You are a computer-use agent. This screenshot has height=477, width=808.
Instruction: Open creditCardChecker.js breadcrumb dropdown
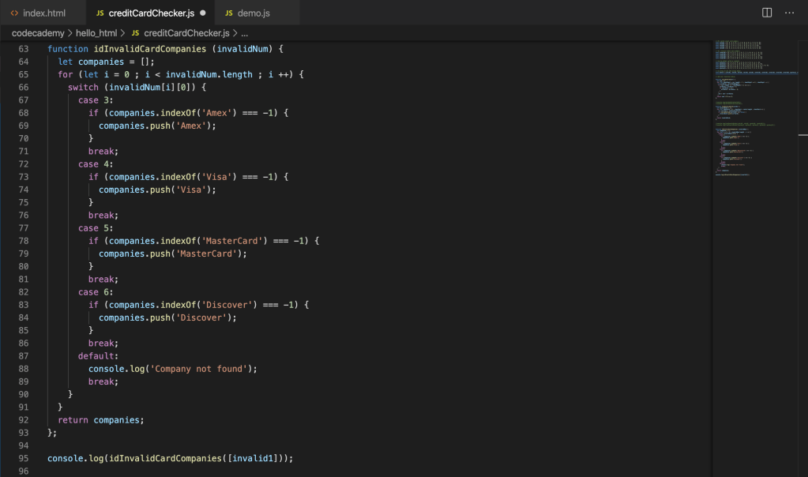coord(186,33)
